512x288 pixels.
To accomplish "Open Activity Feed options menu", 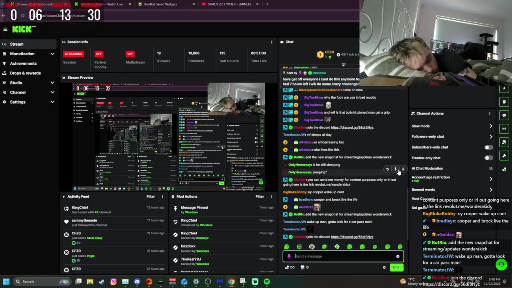I will click(162, 196).
